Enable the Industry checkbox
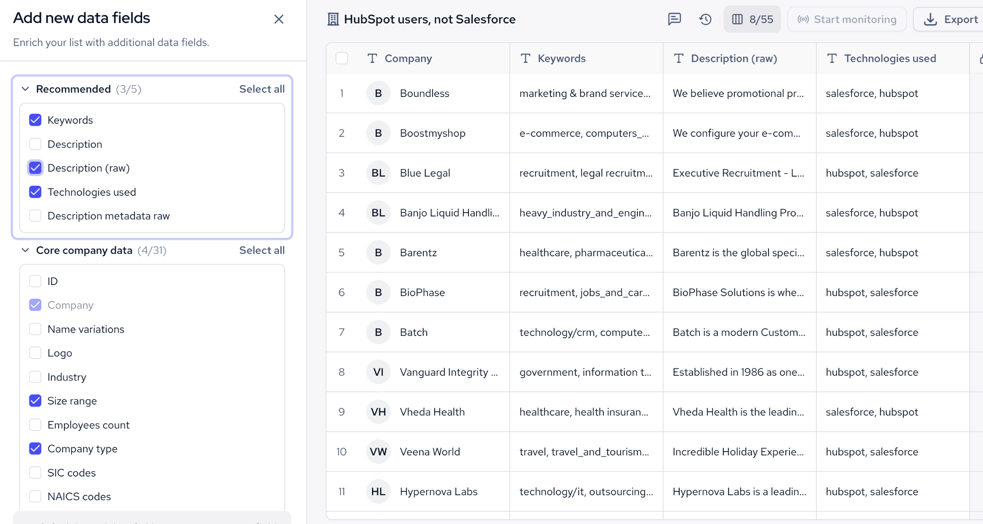 coord(35,377)
